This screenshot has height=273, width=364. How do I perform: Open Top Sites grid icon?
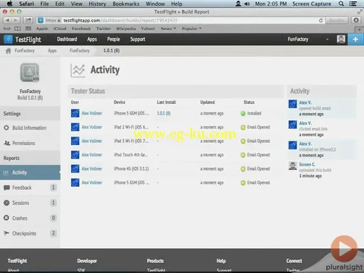(x=28, y=28)
